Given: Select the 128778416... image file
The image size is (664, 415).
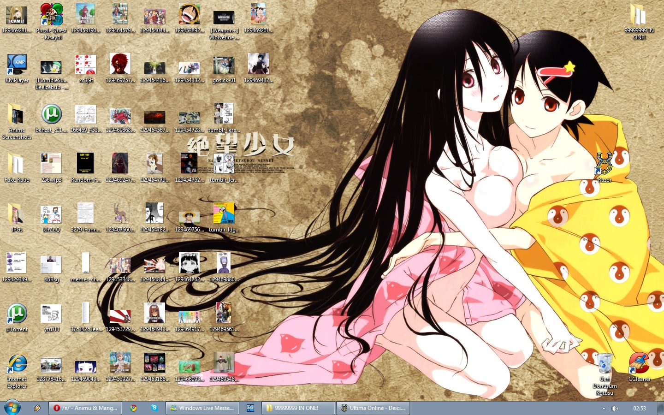Looking at the screenshot, I should 51,365.
